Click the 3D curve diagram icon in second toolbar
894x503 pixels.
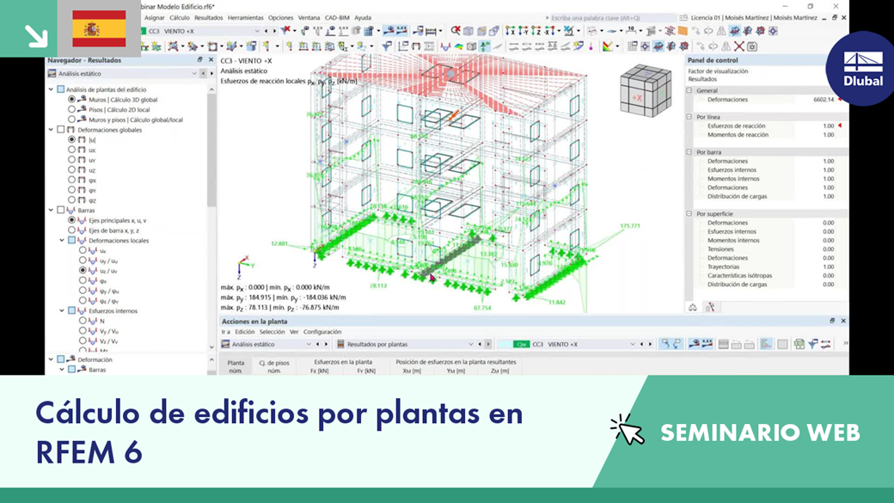click(445, 46)
